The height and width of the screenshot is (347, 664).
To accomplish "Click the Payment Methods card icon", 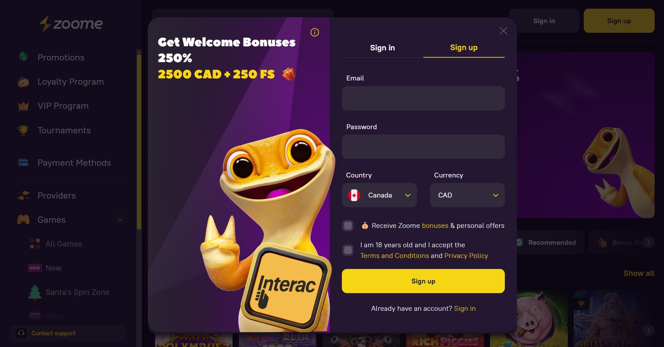I will coord(23,163).
